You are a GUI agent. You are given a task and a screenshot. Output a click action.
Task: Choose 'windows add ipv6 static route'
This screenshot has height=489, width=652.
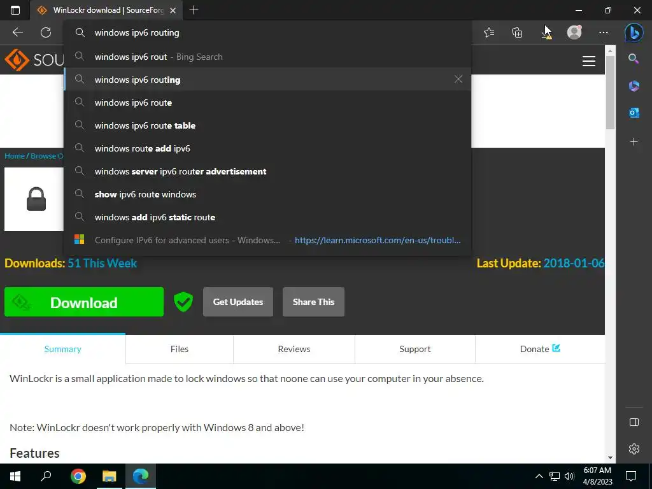pyautogui.click(x=267, y=216)
